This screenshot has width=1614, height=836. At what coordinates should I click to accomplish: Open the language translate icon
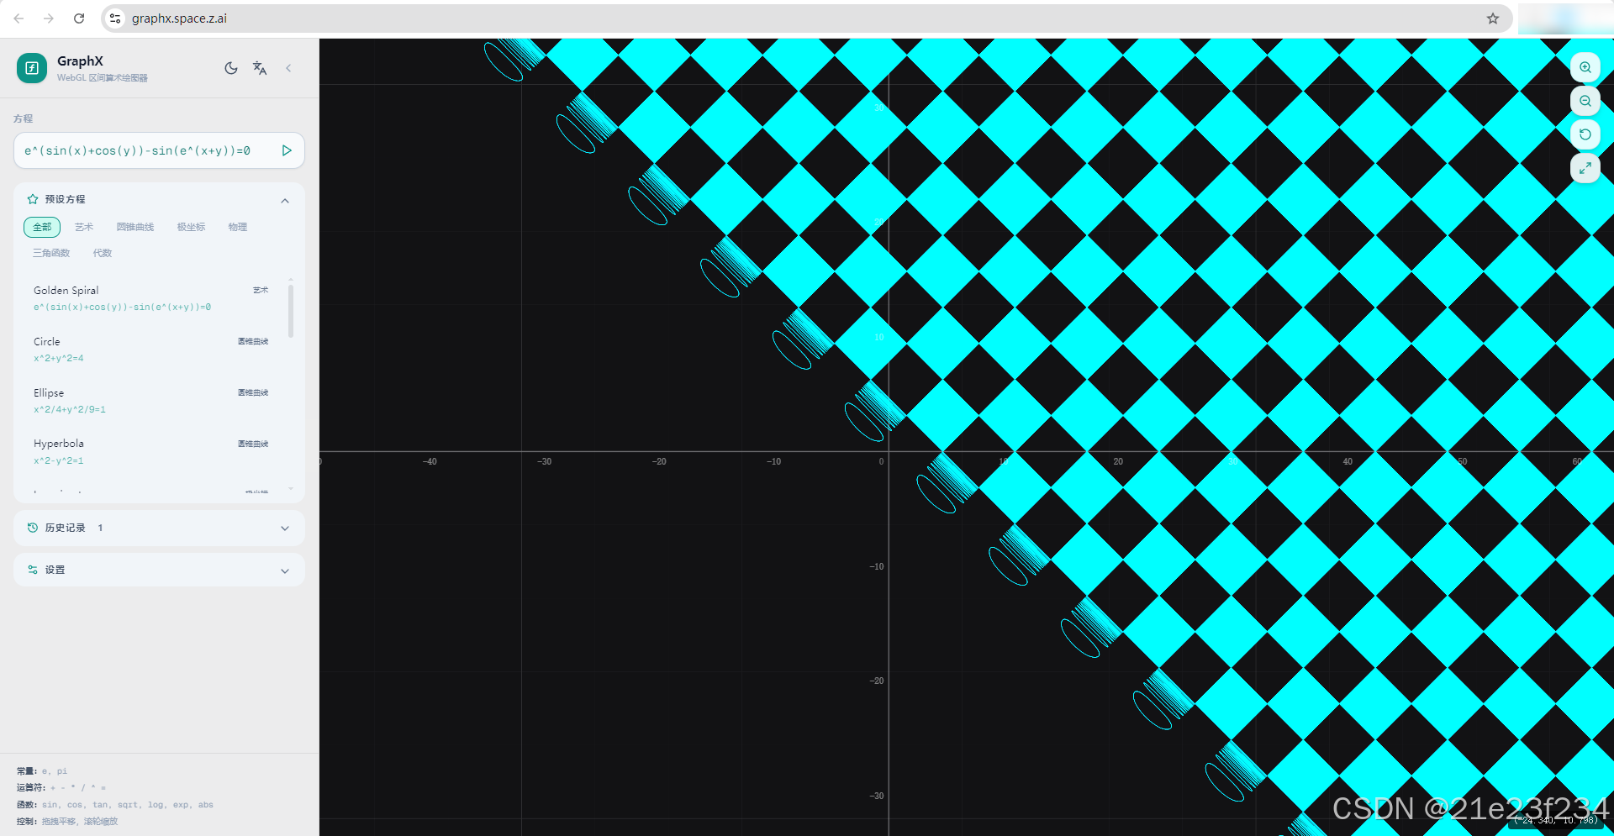pos(260,68)
